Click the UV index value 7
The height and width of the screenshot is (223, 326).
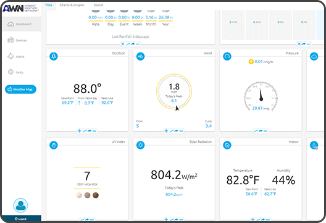[x=87, y=176]
